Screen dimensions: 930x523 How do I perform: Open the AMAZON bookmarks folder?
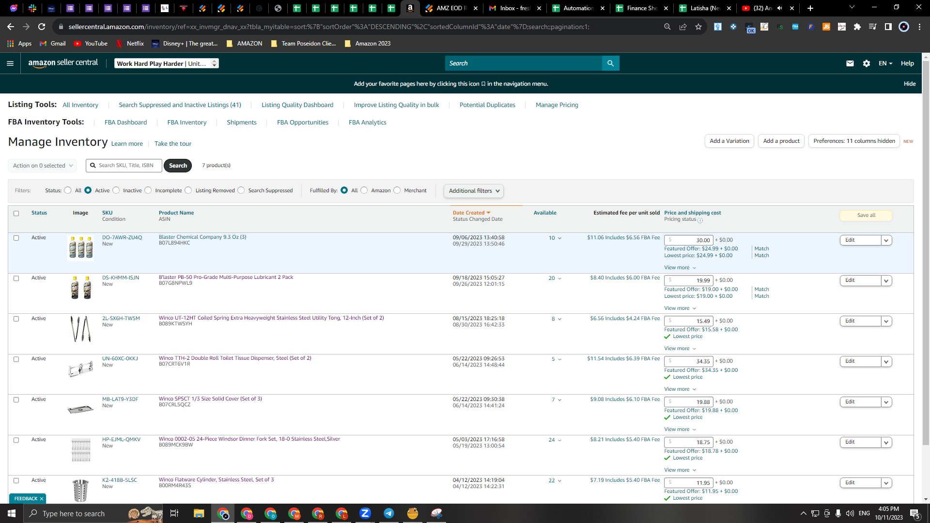pyautogui.click(x=244, y=44)
